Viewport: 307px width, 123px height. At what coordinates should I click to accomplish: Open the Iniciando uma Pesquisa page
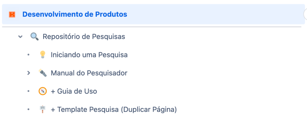pyautogui.click(x=89, y=55)
